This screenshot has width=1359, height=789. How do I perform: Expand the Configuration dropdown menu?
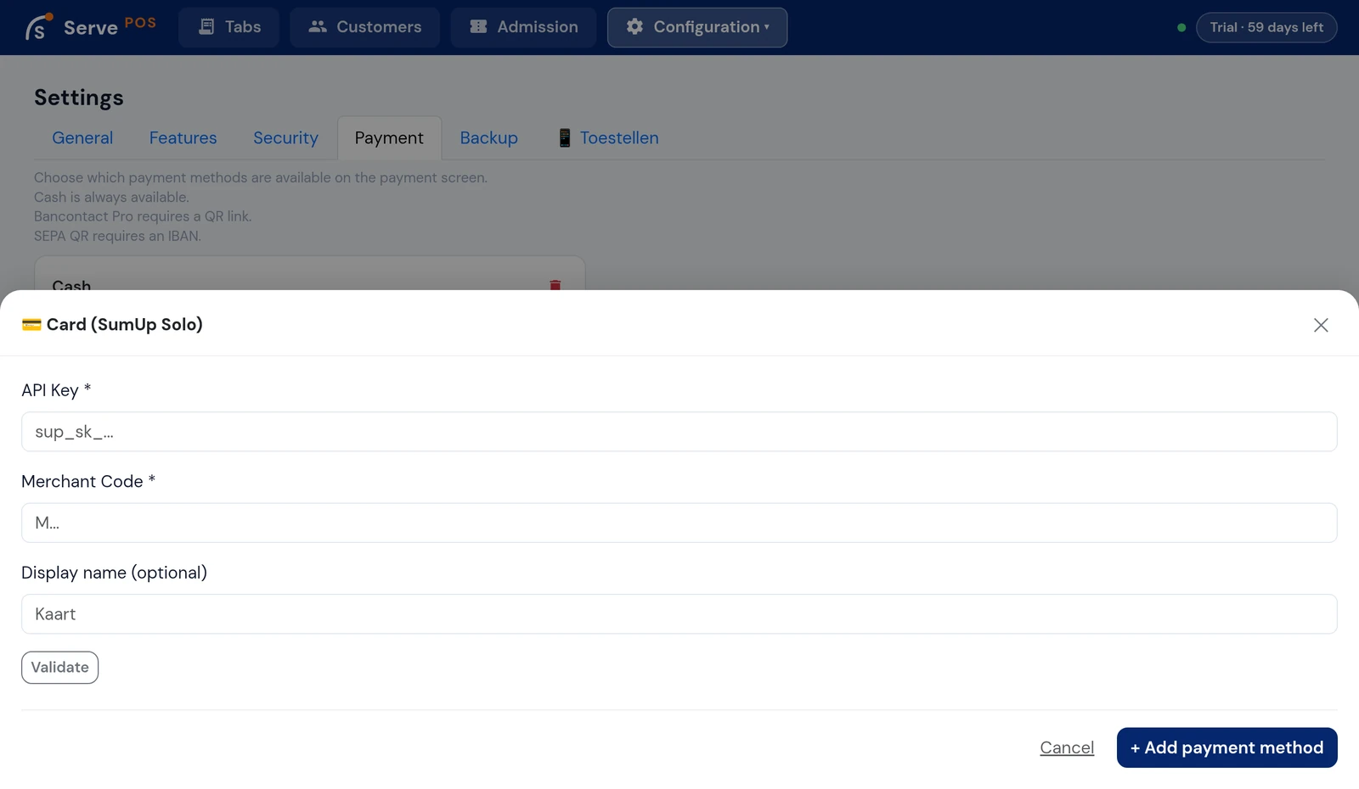tap(697, 27)
